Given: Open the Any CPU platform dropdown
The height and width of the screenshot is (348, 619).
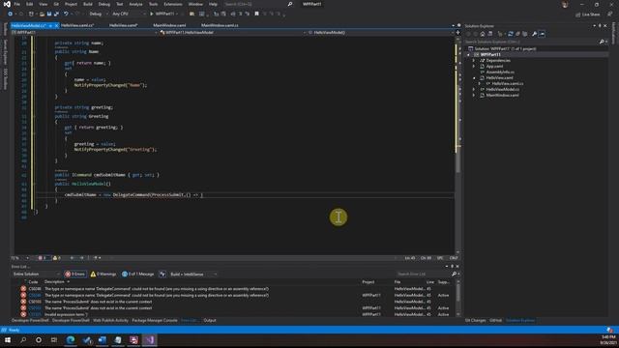Looking at the screenshot, I should 129,14.
